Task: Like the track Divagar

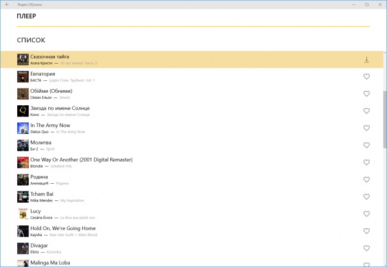Action: pyautogui.click(x=367, y=248)
